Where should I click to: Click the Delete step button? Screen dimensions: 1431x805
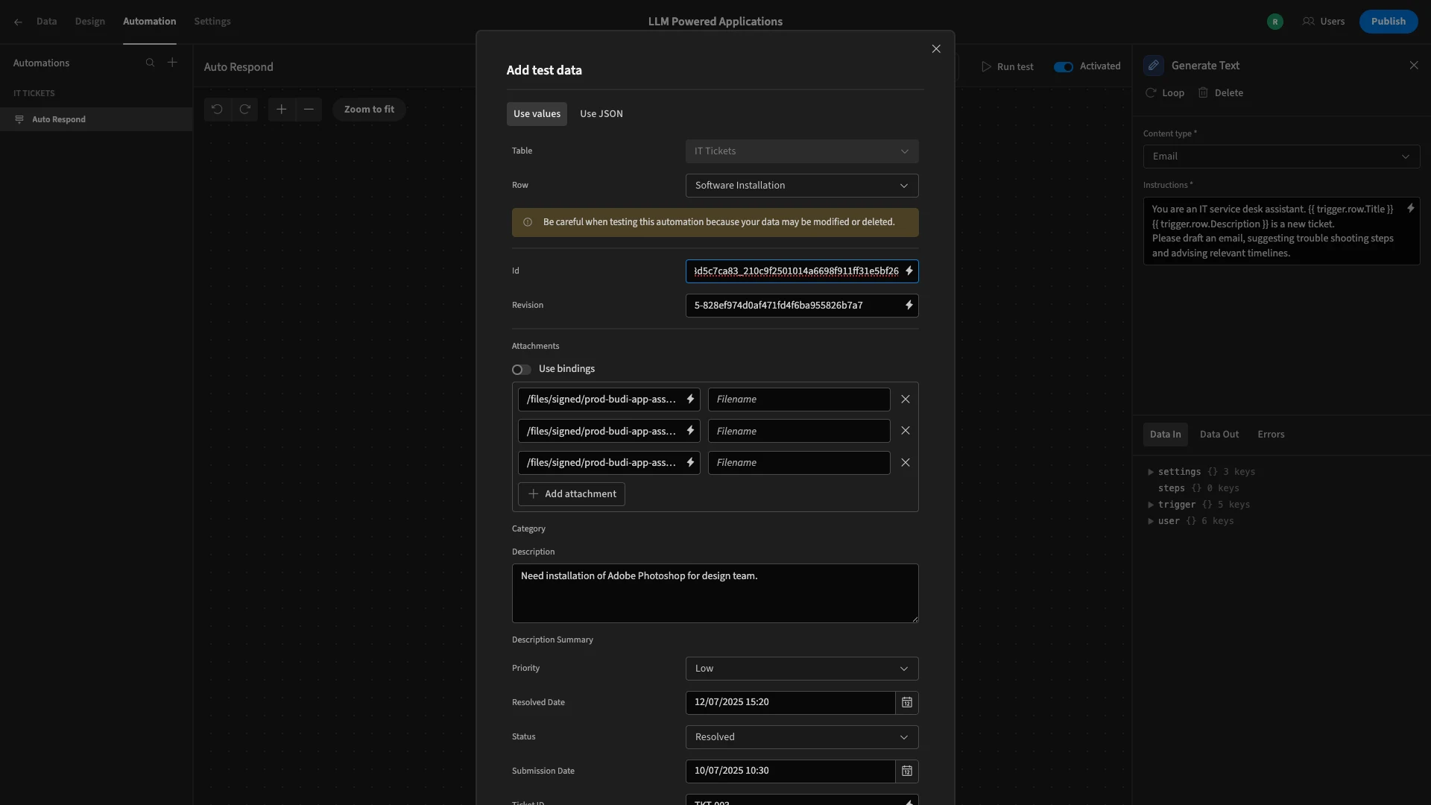coord(1221,93)
